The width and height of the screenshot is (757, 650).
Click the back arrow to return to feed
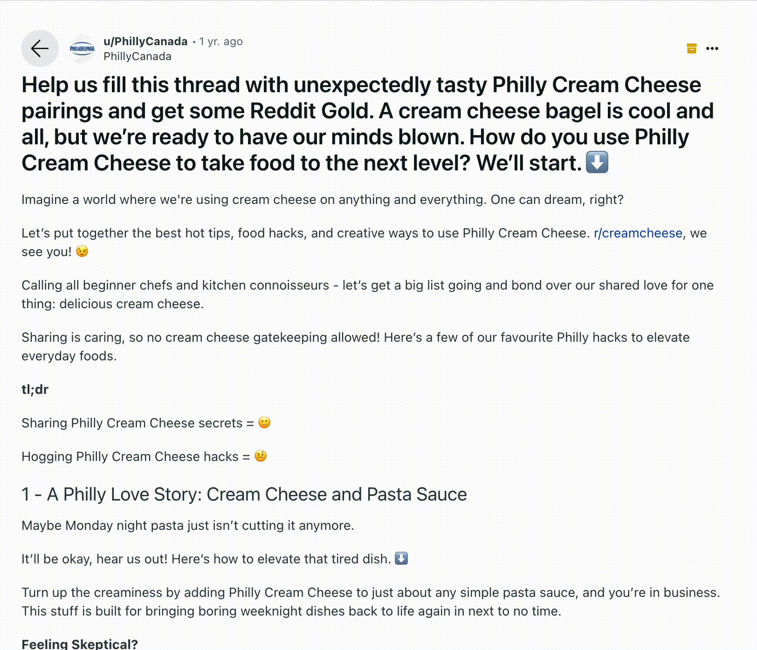click(x=40, y=48)
